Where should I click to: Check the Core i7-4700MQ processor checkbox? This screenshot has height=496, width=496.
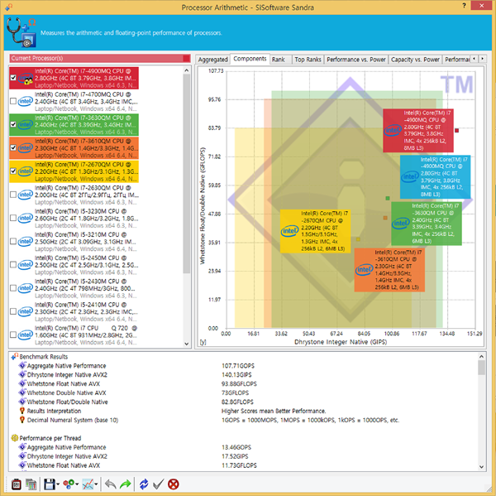[13, 101]
